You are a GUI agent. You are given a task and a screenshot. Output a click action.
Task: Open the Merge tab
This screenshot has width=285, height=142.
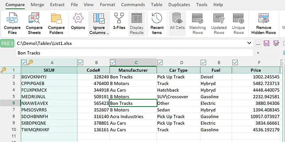(x=37, y=5)
